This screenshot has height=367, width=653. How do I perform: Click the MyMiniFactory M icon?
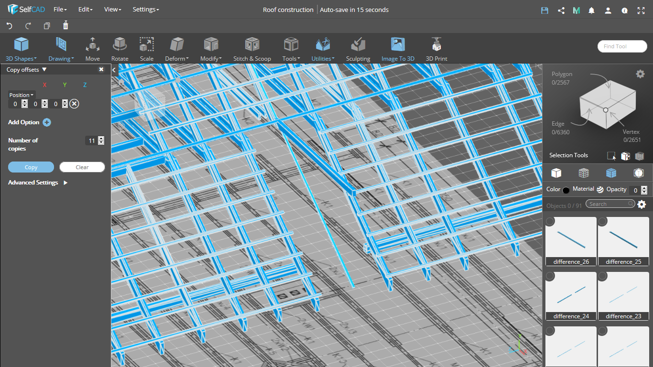click(x=577, y=10)
